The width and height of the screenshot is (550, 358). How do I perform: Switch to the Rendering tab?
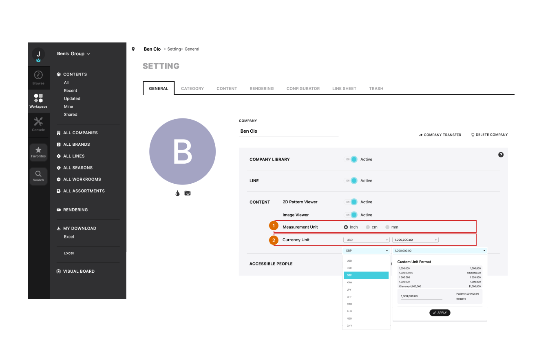coord(261,89)
